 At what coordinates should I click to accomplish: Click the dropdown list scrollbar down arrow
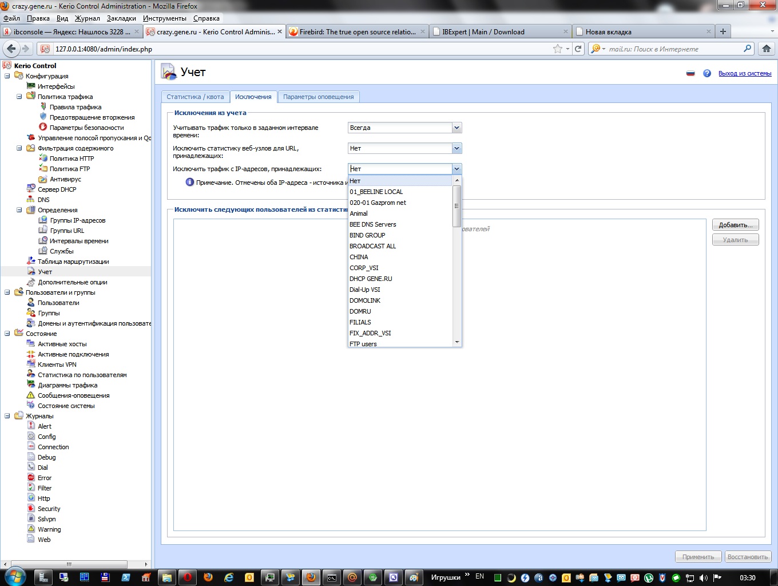[457, 342]
